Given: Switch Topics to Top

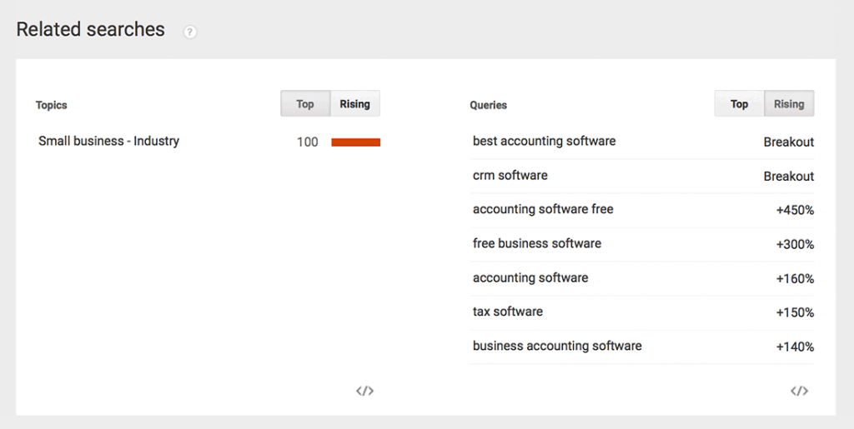Looking at the screenshot, I should click(x=305, y=104).
